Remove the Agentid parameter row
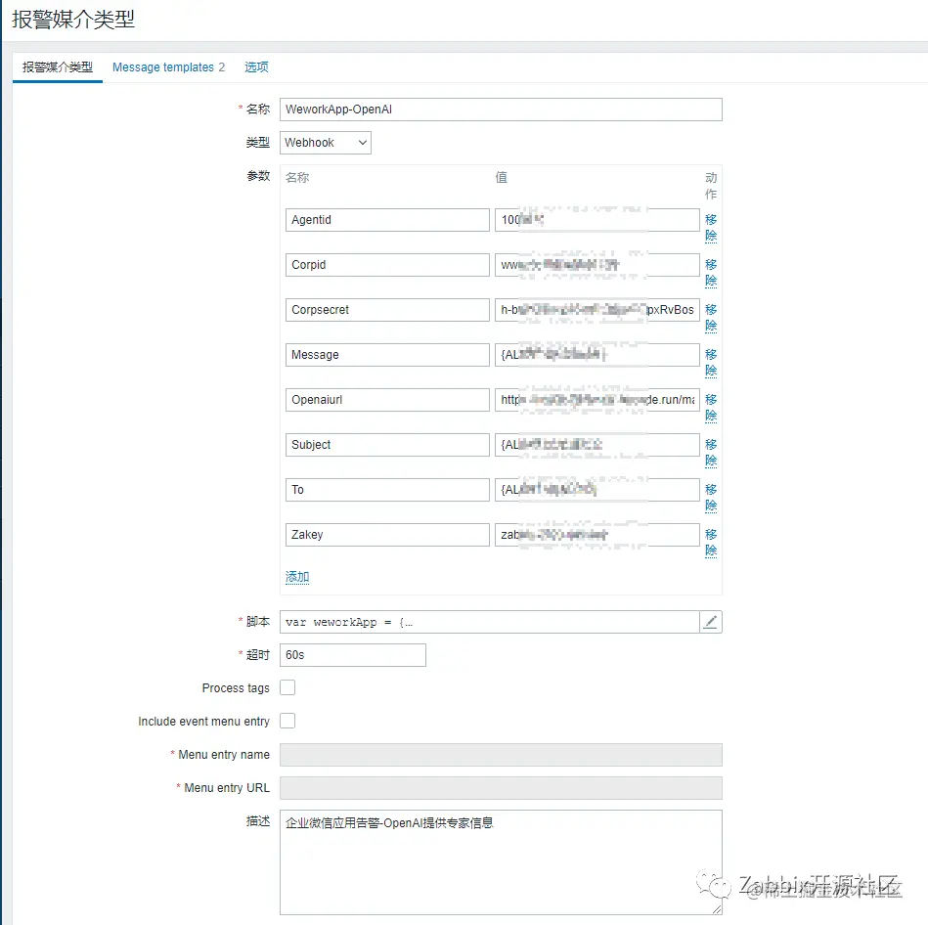 click(x=711, y=228)
